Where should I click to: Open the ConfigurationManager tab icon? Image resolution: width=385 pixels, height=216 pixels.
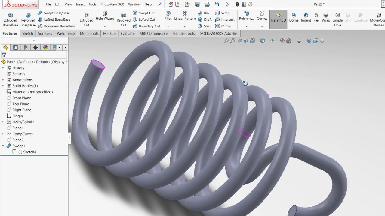pos(26,47)
